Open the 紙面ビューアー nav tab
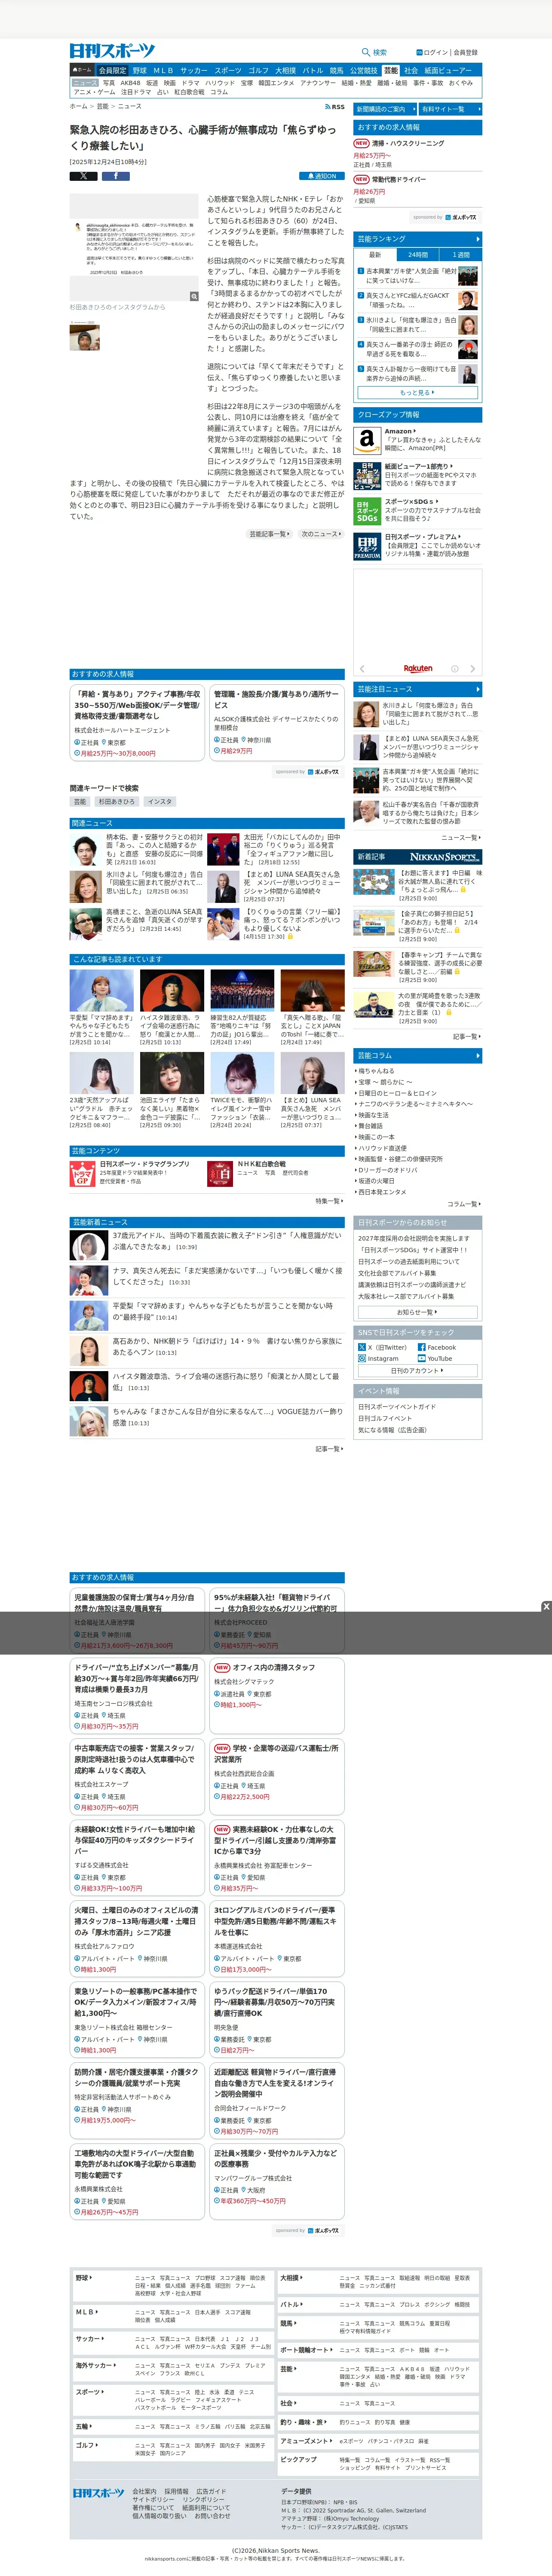 [x=448, y=71]
